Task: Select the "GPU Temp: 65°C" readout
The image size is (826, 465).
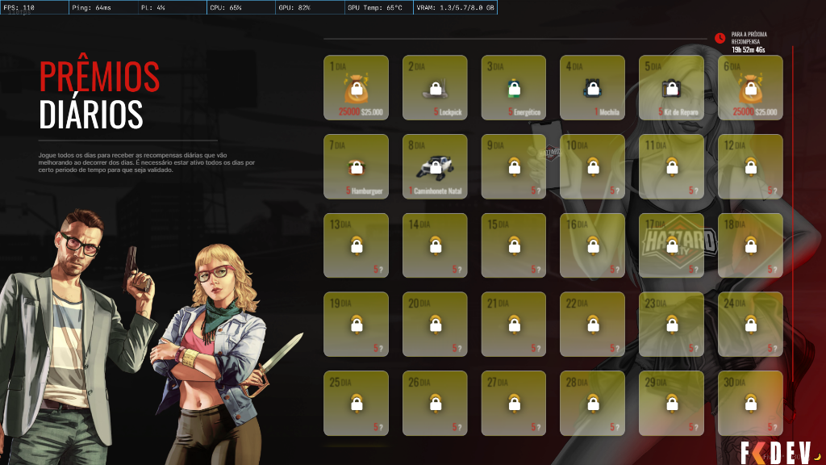Action: pos(374,7)
